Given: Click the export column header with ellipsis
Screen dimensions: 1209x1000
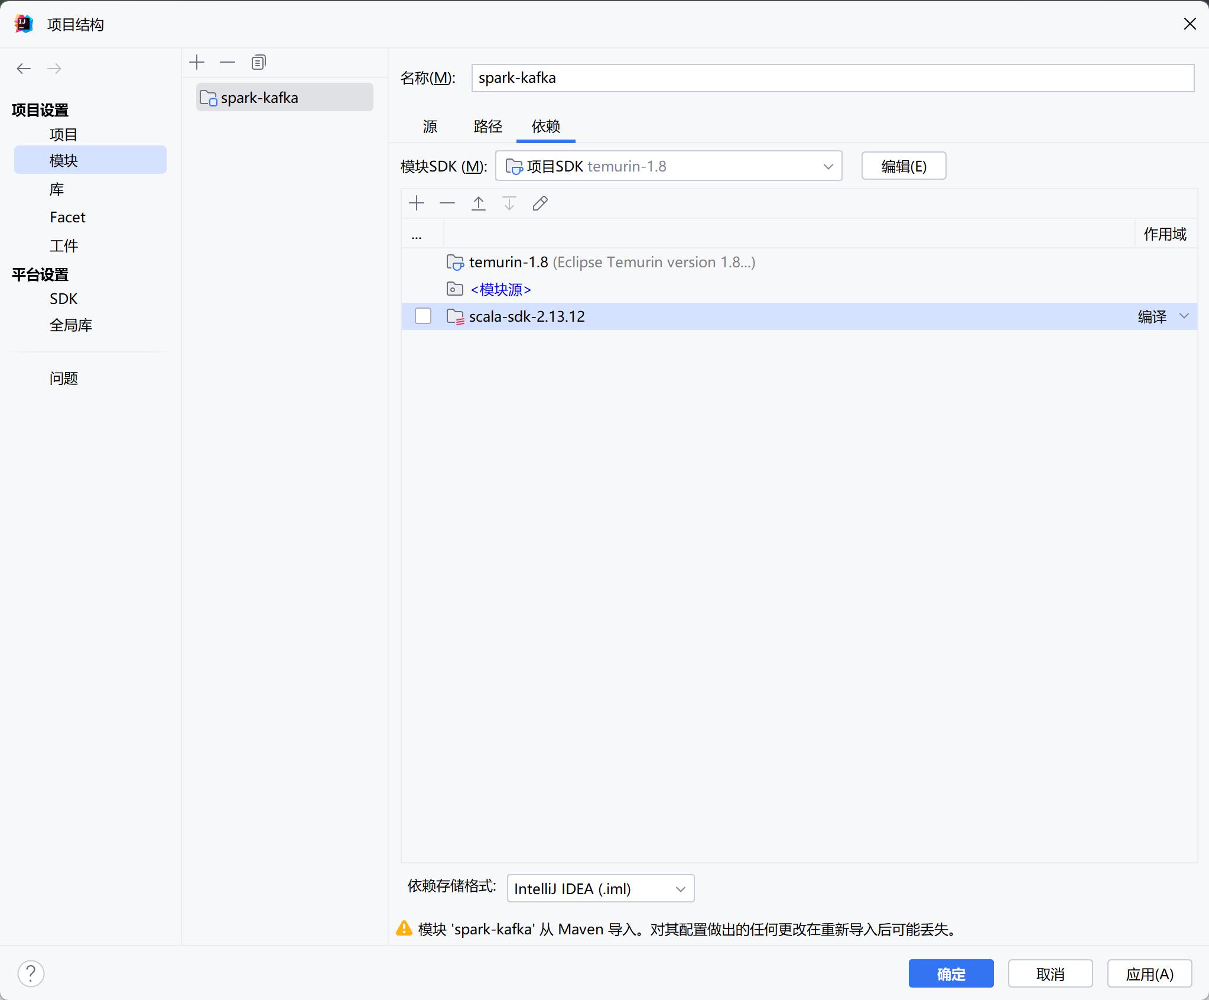Looking at the screenshot, I should [422, 234].
